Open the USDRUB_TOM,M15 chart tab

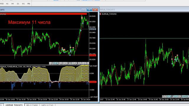(x=14, y=105)
